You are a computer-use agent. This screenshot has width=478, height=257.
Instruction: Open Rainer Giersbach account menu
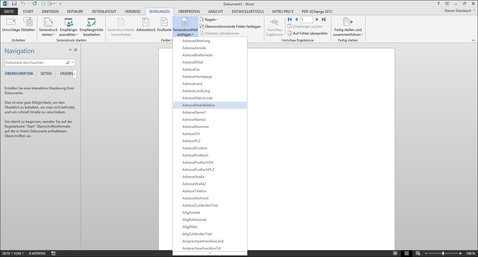tap(460, 11)
